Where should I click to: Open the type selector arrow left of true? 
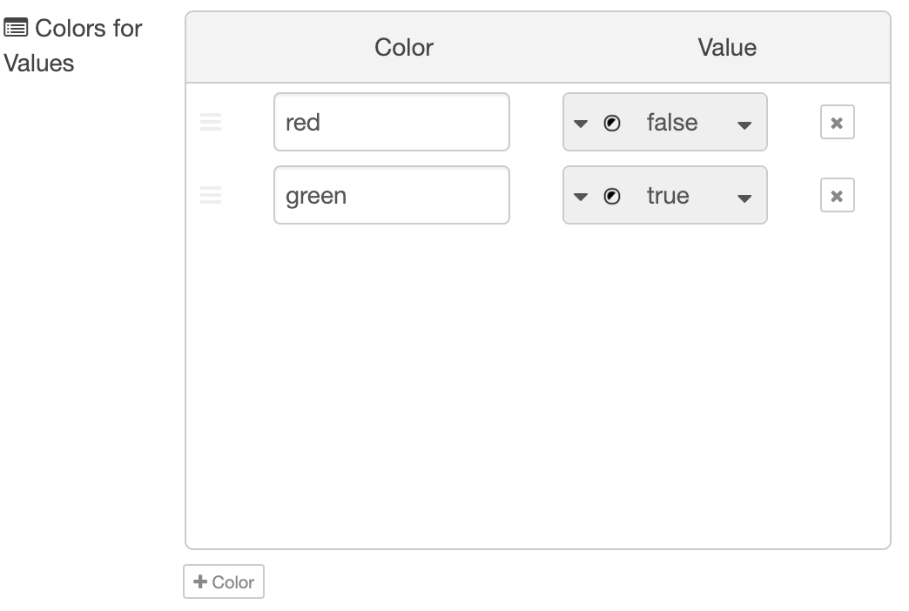tap(581, 197)
